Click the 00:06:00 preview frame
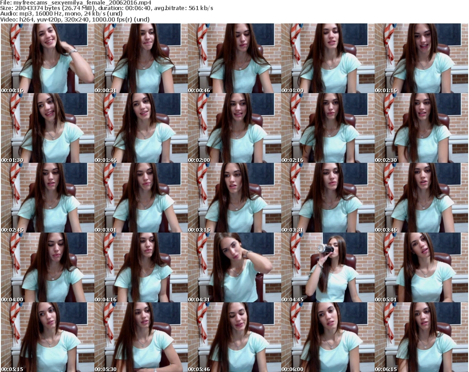This screenshot has height=372, width=469. click(x=328, y=337)
